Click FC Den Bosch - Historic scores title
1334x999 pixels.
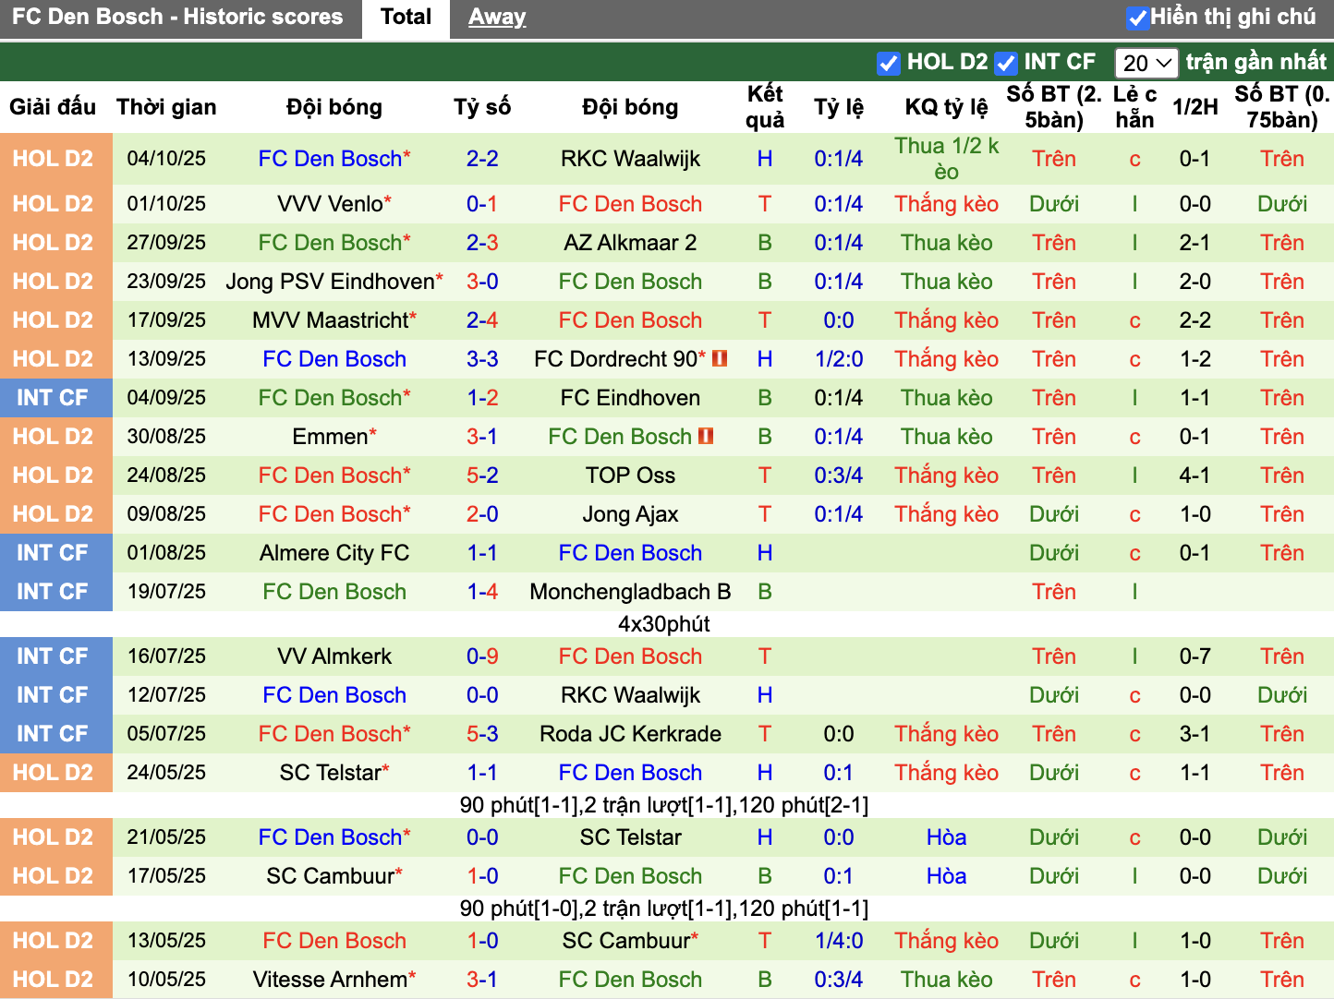click(177, 17)
